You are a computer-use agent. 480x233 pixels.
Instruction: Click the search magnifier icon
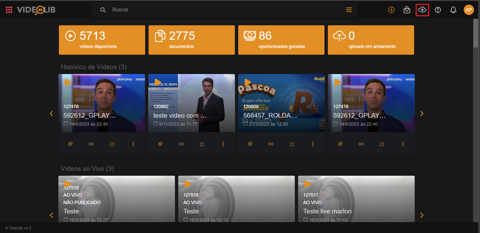(103, 10)
